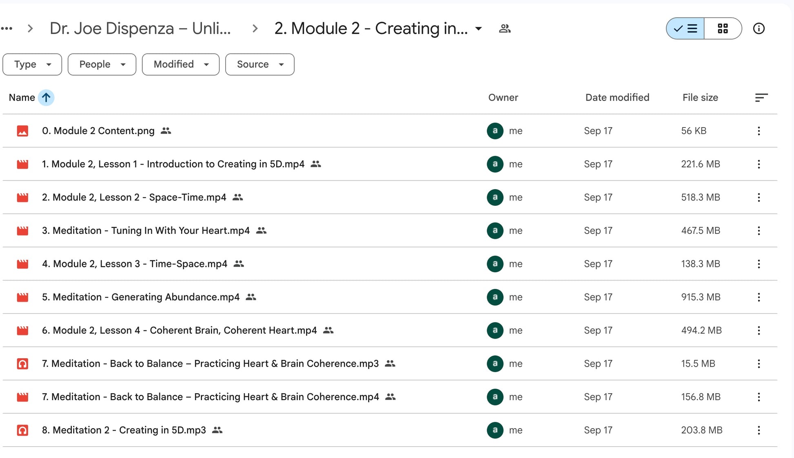Go to the Dr. Joe Dispenza breadcrumb folder
Viewport: 794px width, 458px height.
[x=140, y=29]
